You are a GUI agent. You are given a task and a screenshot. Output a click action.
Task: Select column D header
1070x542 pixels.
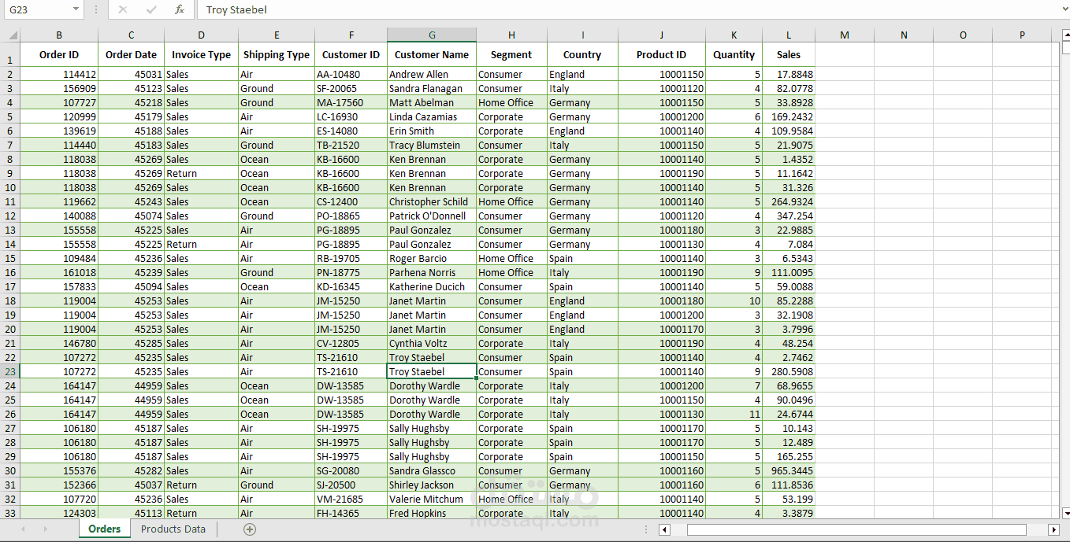[x=201, y=35]
